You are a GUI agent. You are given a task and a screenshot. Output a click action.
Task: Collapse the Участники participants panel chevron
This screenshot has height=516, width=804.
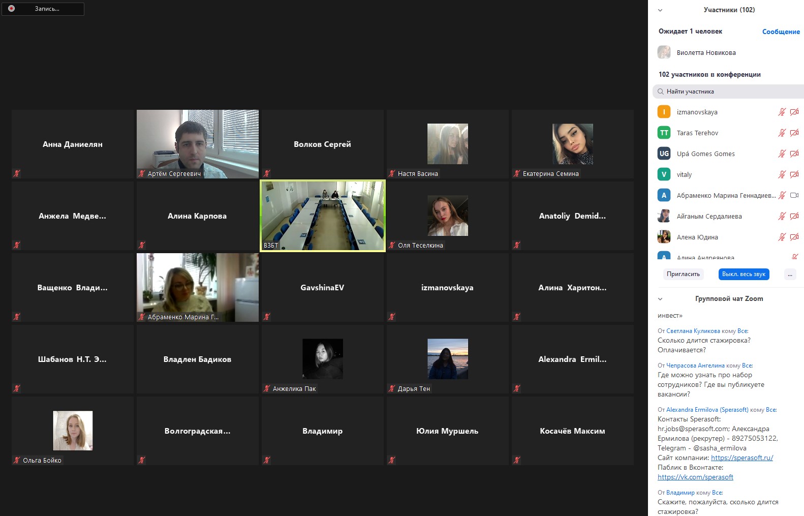click(x=660, y=10)
